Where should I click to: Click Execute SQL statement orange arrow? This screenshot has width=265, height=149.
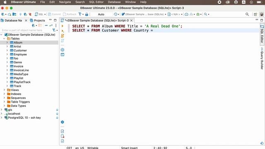[63, 26]
